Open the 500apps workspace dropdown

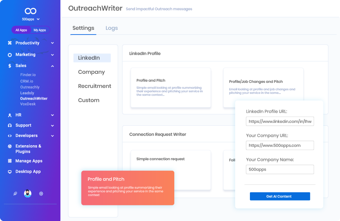[x=31, y=19]
